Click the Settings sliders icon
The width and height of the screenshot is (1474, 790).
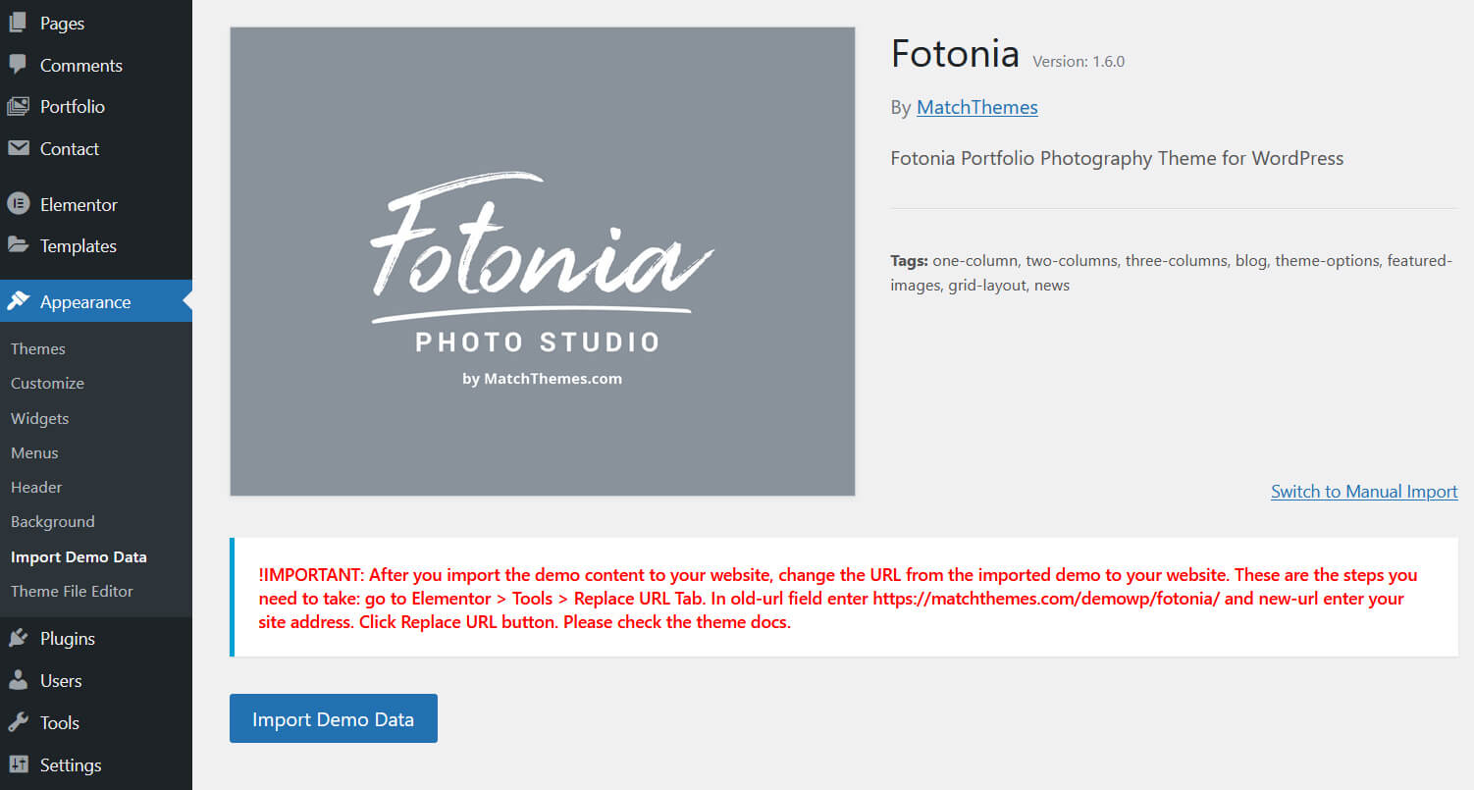coord(18,764)
